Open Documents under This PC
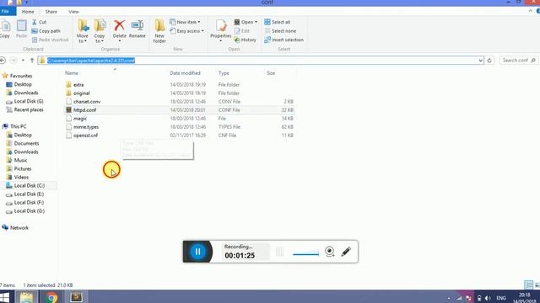The width and height of the screenshot is (540, 303). pos(26,143)
